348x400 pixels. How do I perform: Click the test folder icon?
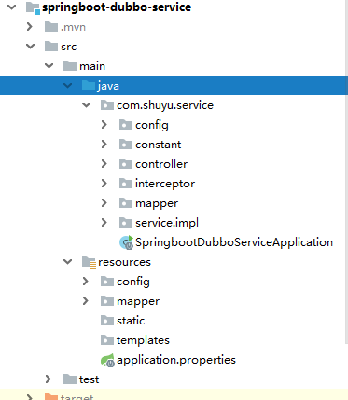tap(70, 379)
